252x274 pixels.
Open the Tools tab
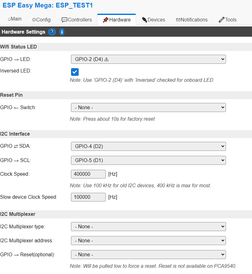[228, 20]
